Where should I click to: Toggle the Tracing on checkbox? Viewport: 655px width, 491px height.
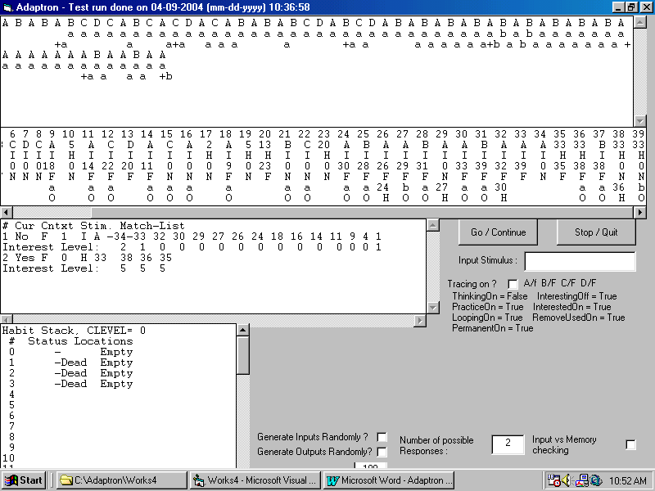[513, 284]
